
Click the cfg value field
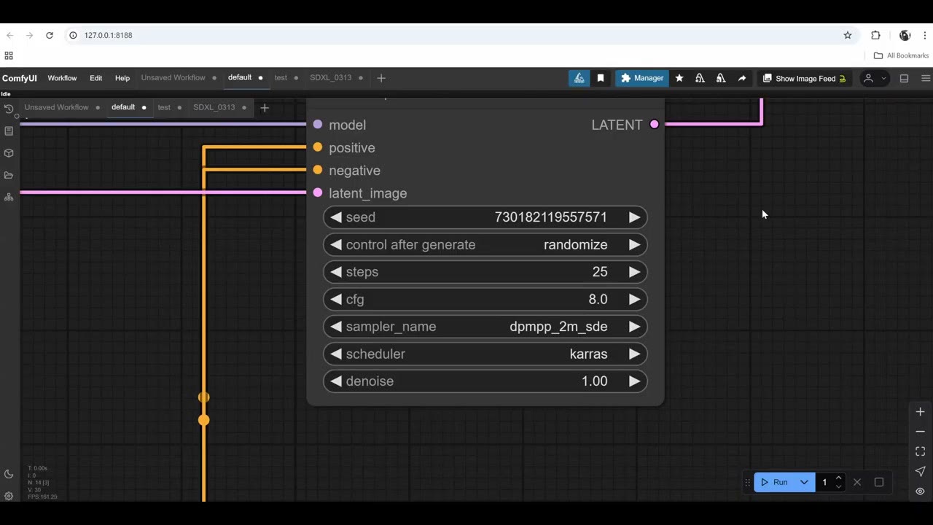click(485, 299)
